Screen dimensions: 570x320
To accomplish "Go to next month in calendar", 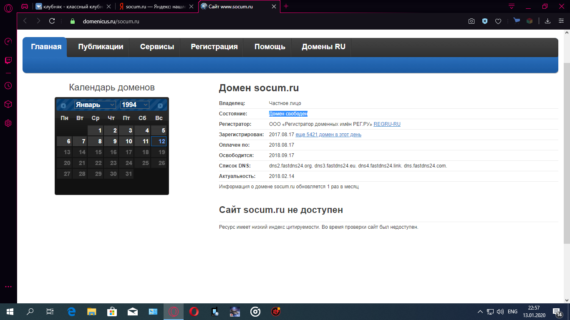I will (x=160, y=105).
